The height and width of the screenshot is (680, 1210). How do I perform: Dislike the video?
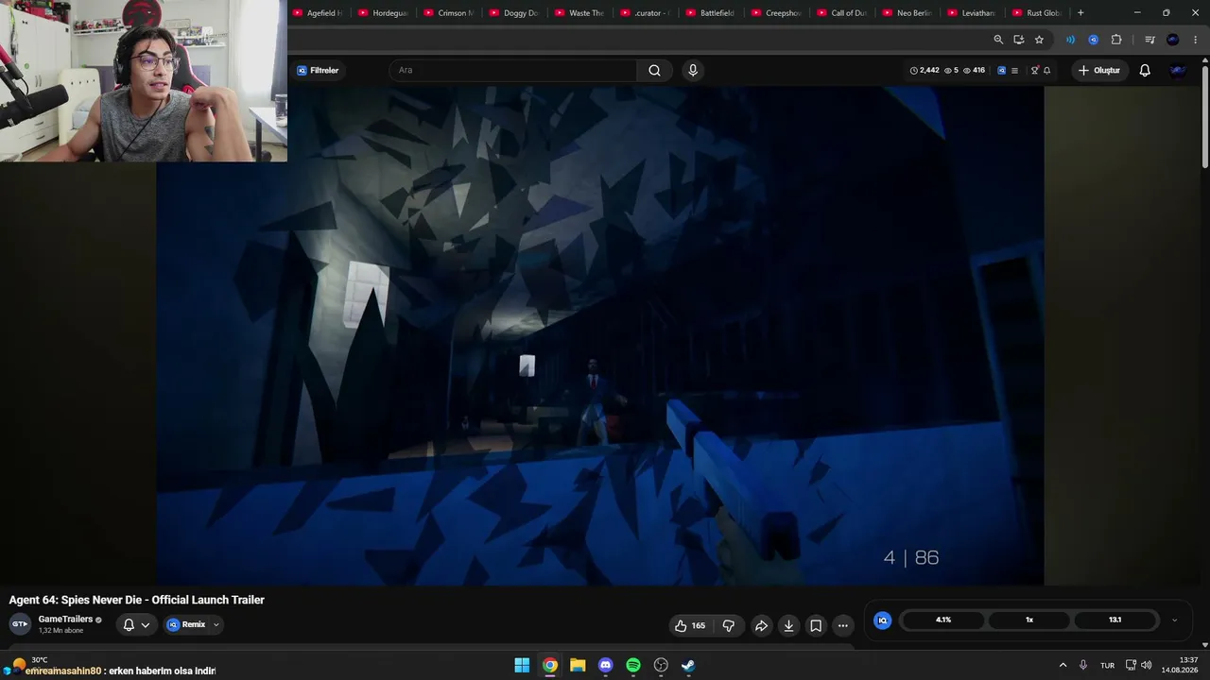pyautogui.click(x=728, y=625)
